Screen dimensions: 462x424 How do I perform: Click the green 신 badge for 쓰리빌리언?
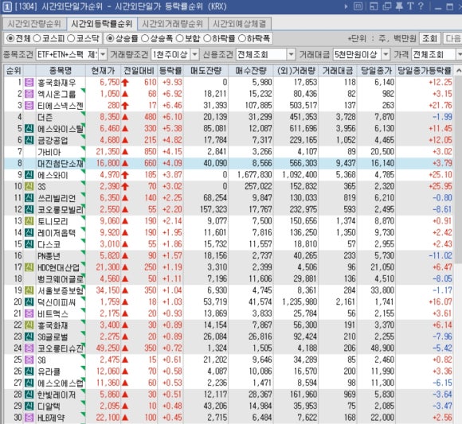point(29,198)
